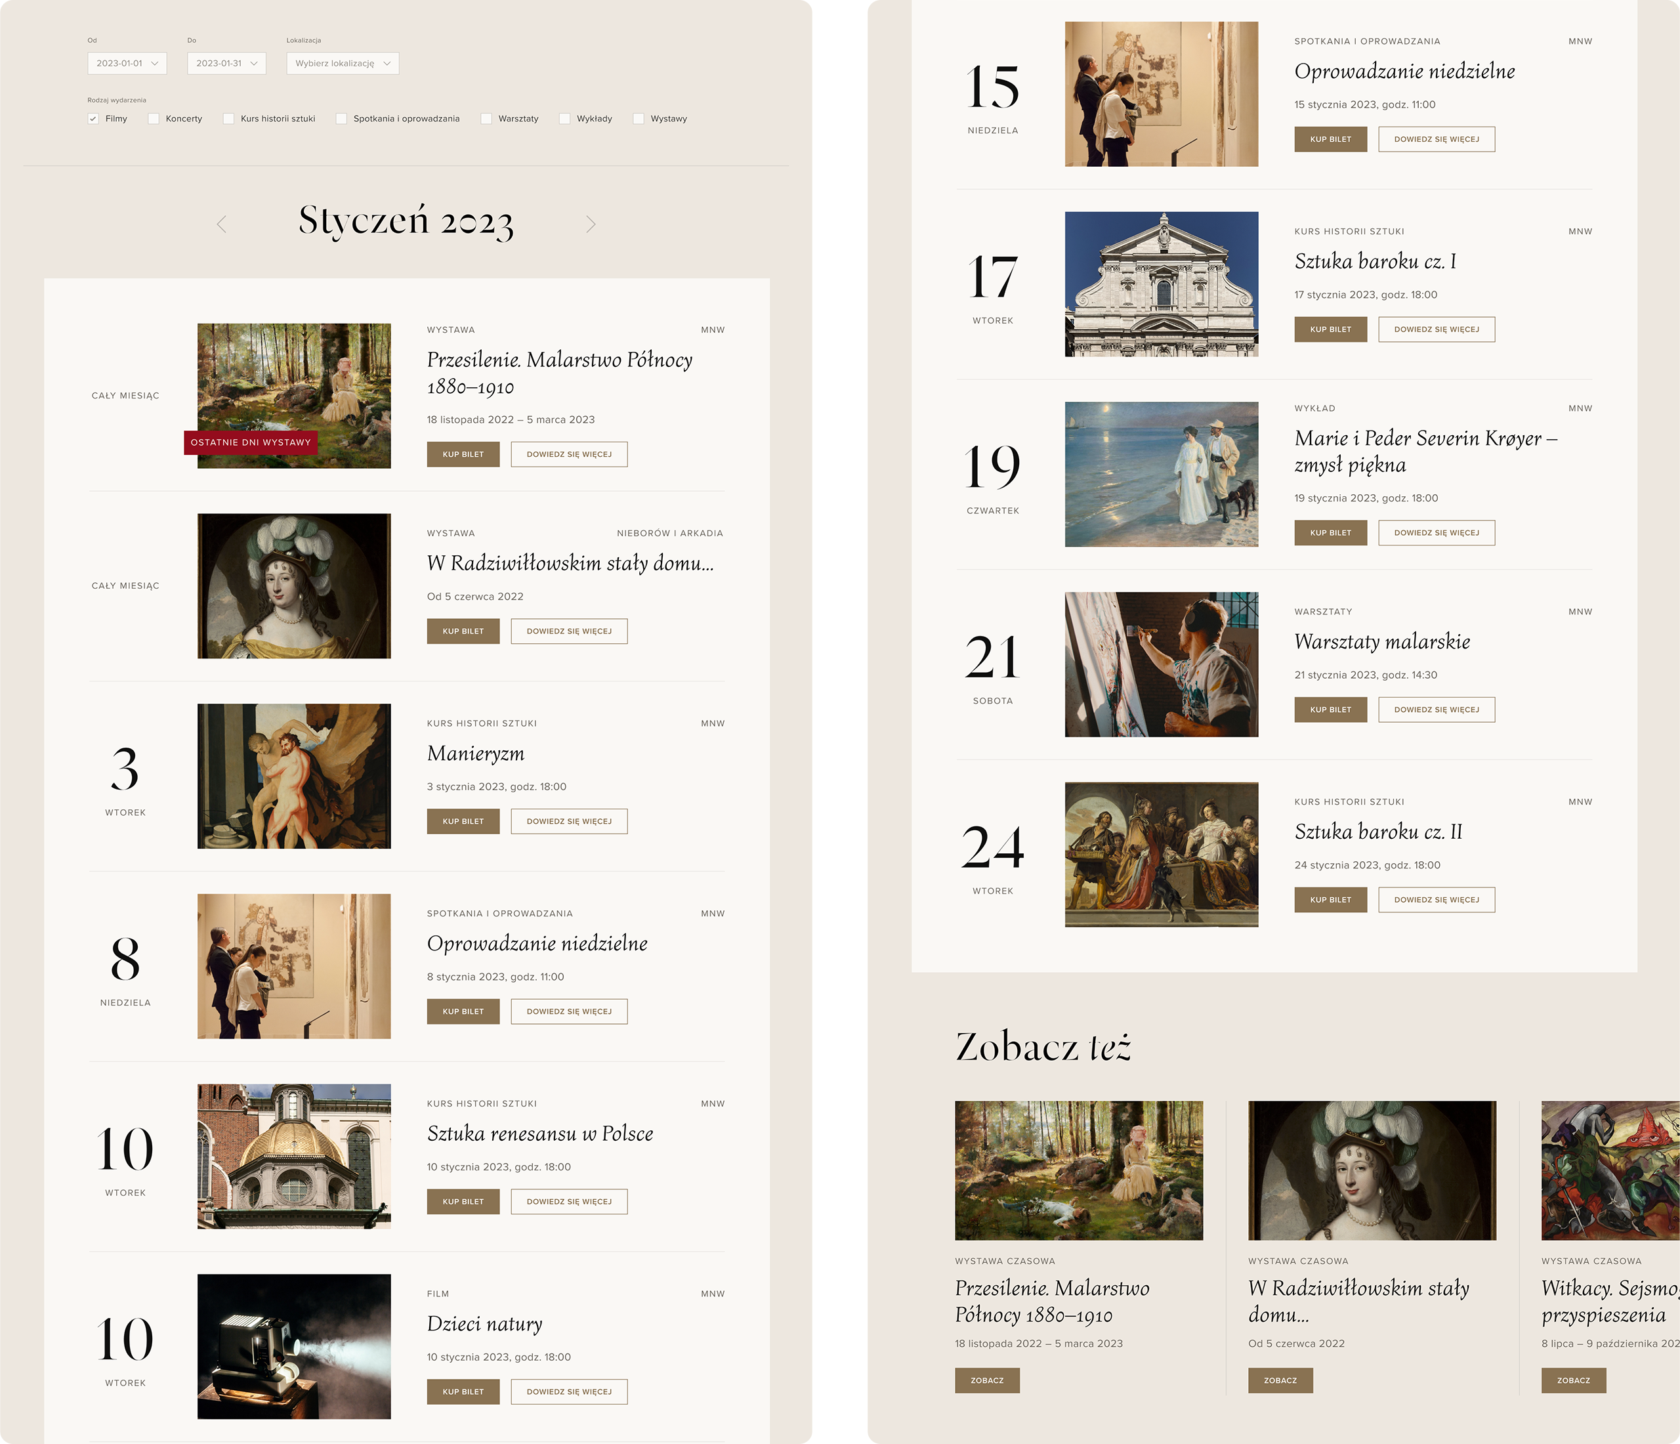Click Kup bilet for Warsztaty malarskie
This screenshot has width=1680, height=1444.
click(1330, 710)
